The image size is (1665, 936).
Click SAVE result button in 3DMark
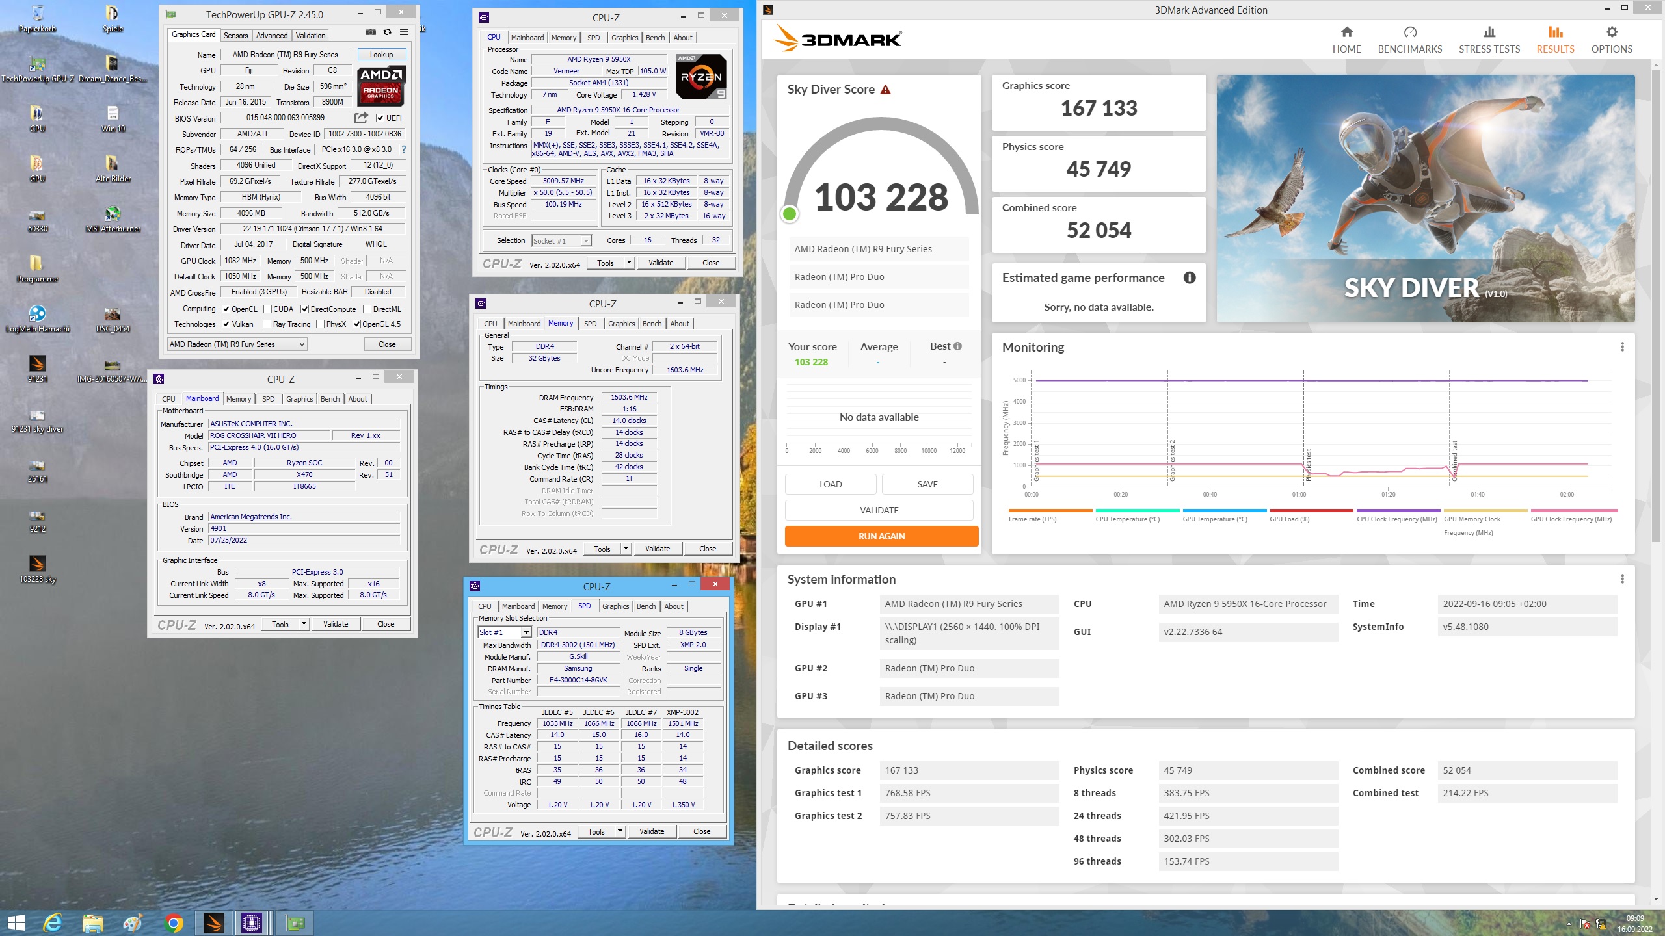tap(927, 484)
